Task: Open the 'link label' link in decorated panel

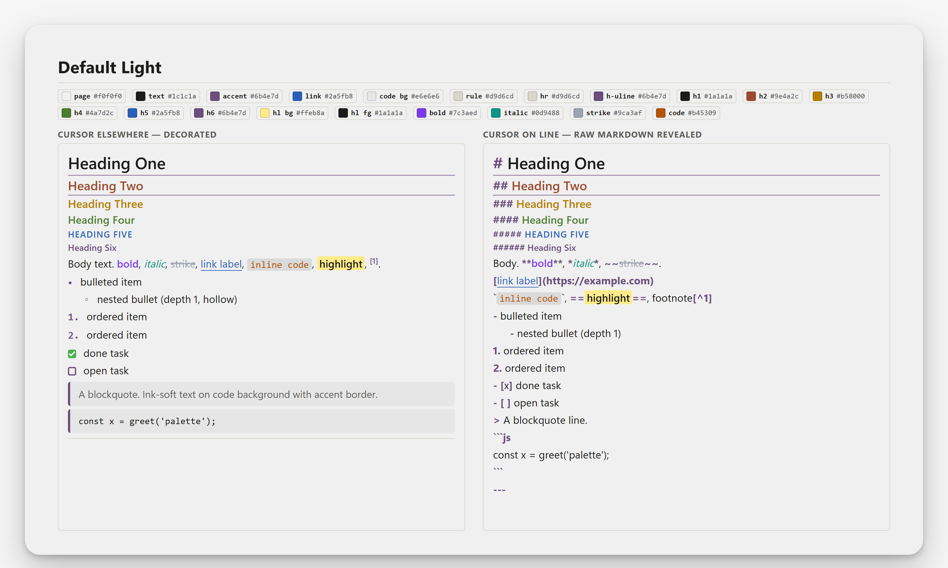Action: (x=221, y=264)
